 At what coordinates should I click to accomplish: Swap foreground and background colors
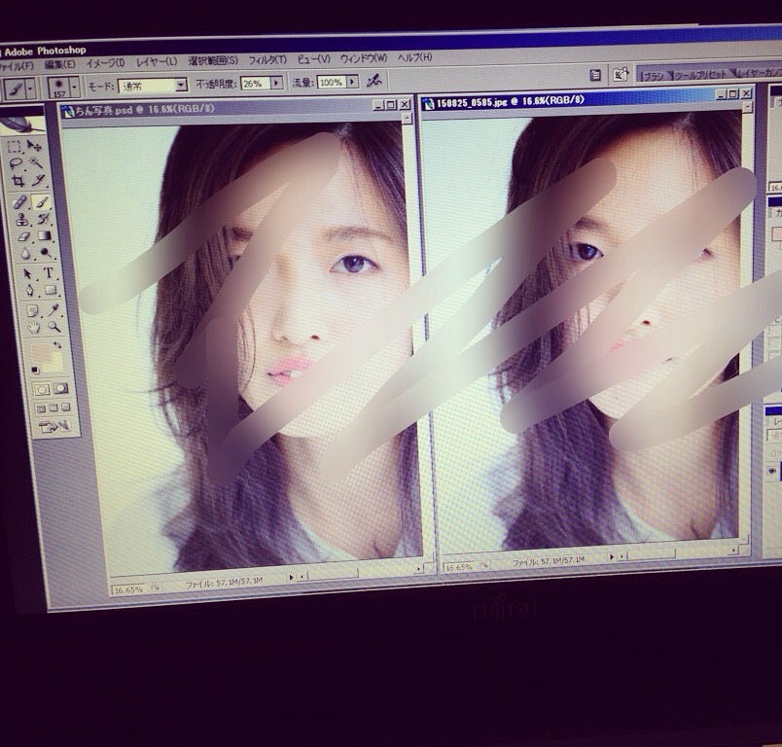pyautogui.click(x=57, y=345)
